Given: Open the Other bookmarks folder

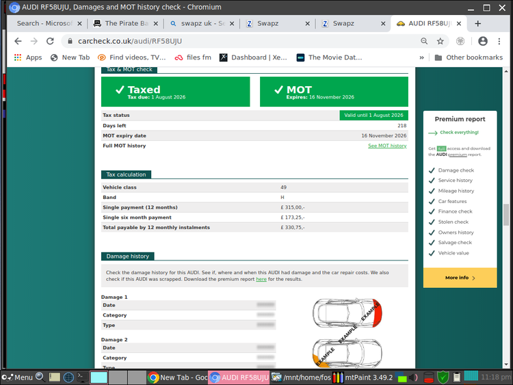Looking at the screenshot, I should click(x=469, y=57).
